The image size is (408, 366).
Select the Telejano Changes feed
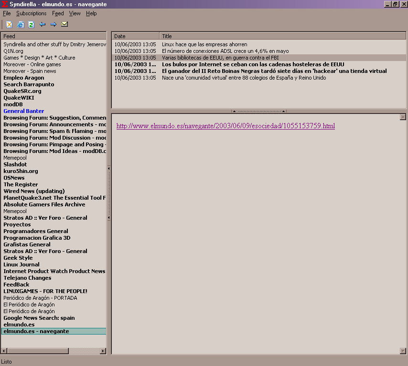(54, 278)
